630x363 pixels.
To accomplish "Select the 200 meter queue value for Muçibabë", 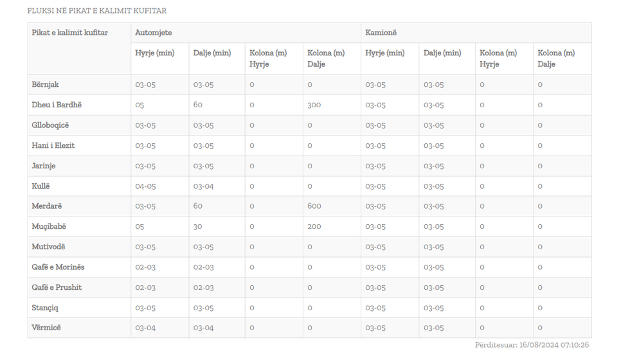I will click(x=314, y=226).
